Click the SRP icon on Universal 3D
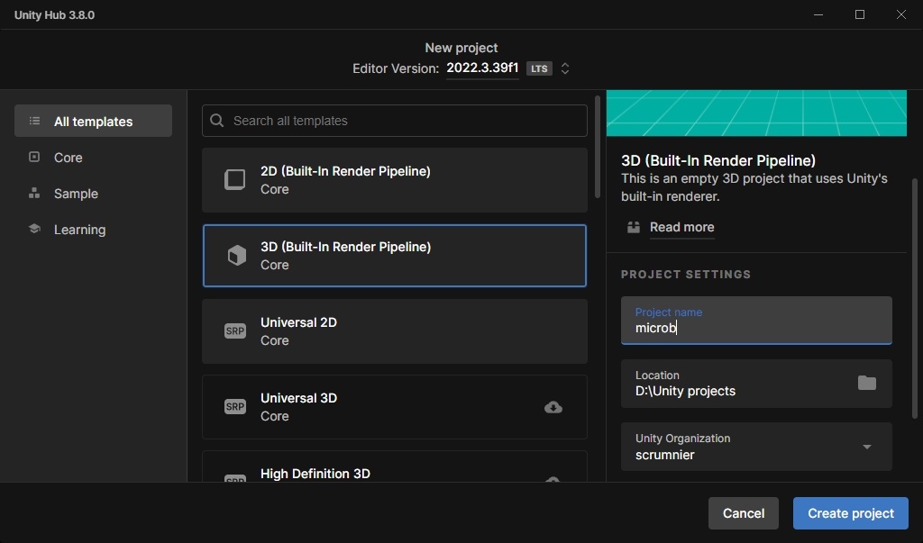 pyautogui.click(x=235, y=406)
